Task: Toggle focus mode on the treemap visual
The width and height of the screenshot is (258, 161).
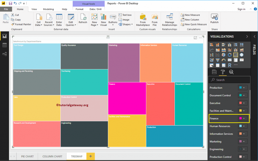Action: (195, 38)
